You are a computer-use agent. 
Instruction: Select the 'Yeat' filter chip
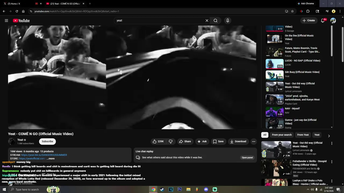click(317, 135)
